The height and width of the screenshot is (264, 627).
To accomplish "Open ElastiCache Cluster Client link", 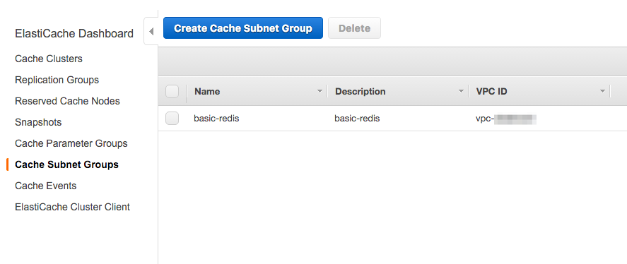I will 72,207.
